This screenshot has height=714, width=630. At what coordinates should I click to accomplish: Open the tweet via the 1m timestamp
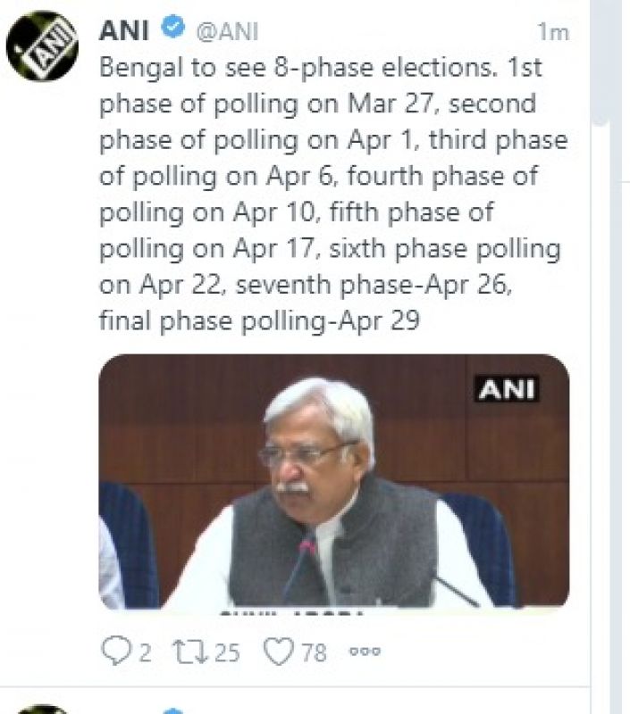point(553,32)
